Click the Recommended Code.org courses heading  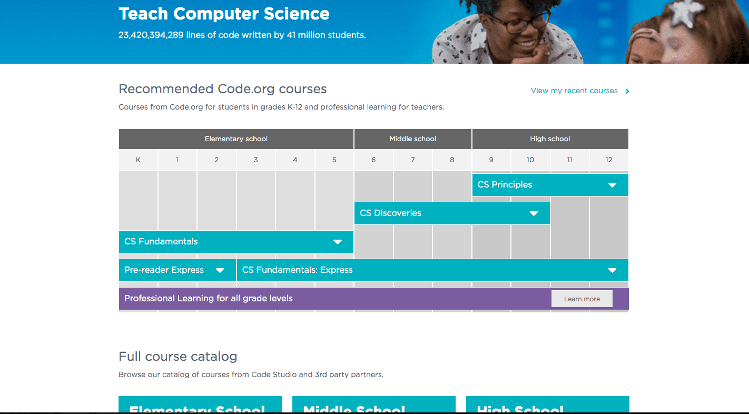(x=223, y=89)
